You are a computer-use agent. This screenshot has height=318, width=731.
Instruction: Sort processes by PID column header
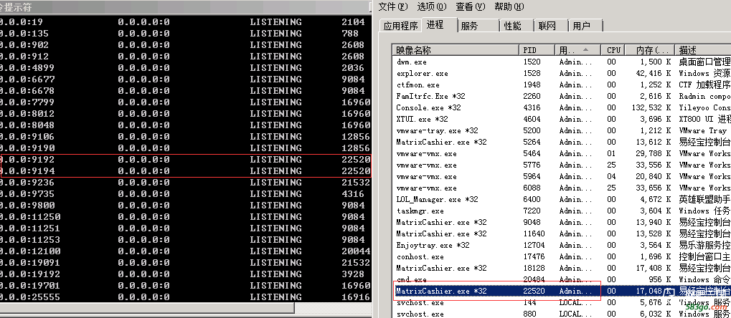(x=537, y=50)
